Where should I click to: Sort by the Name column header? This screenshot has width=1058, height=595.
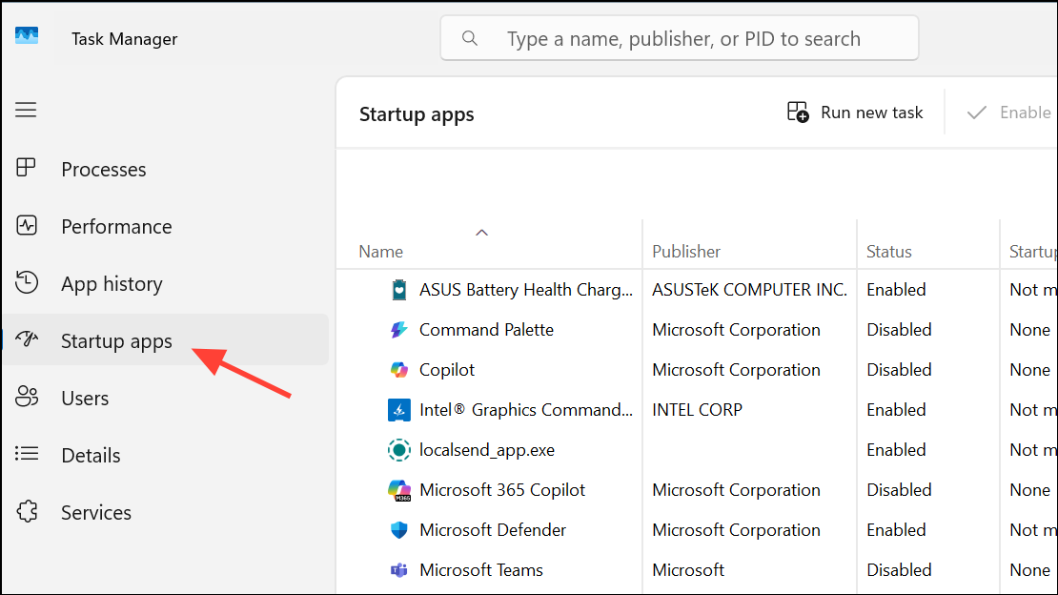tap(381, 252)
